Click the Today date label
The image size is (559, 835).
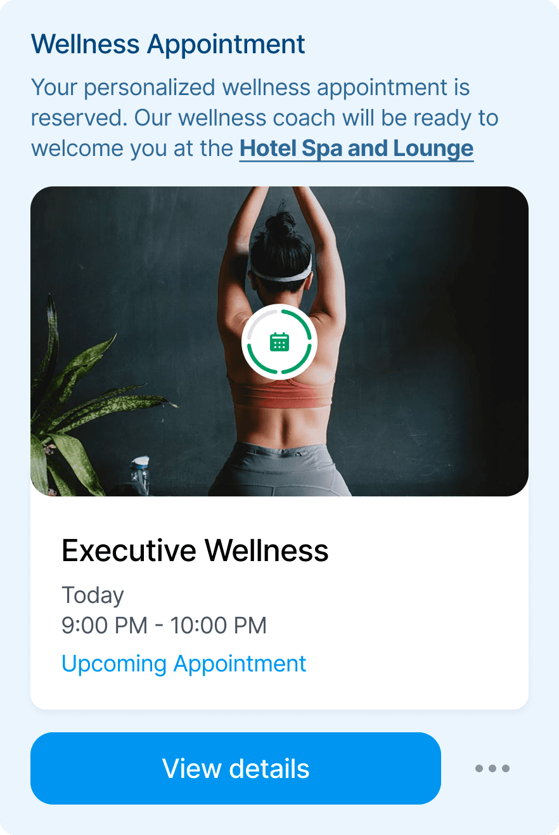pos(93,595)
